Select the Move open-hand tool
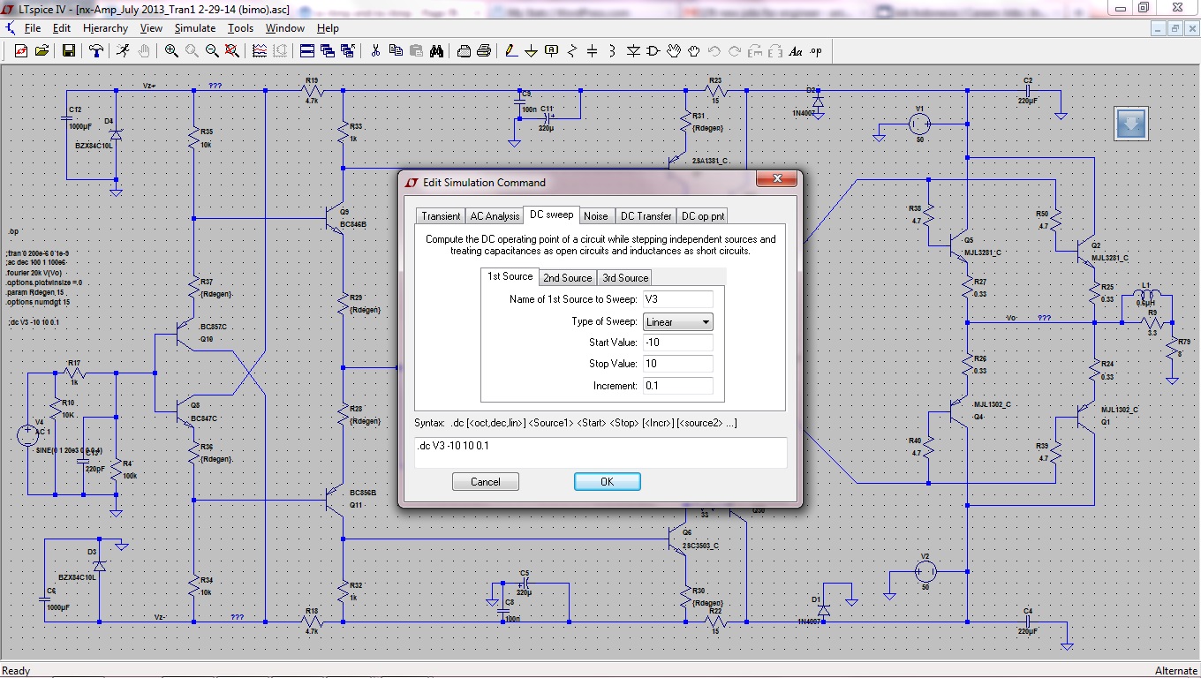Viewport: 1201px width, 678px height. (674, 51)
